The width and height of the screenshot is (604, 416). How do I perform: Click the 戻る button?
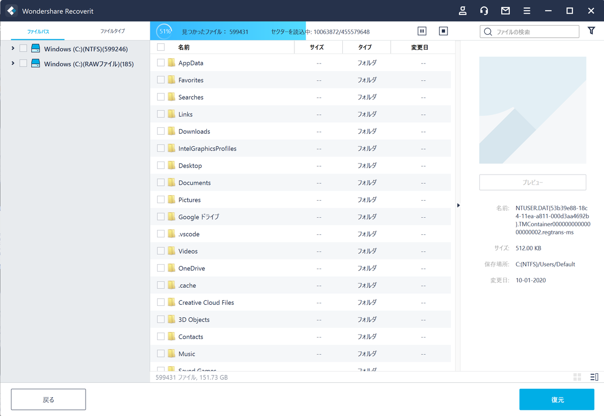coord(48,399)
